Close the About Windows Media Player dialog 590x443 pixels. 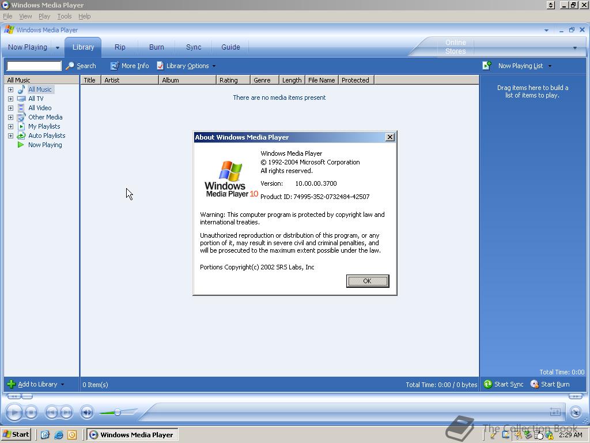tap(390, 137)
